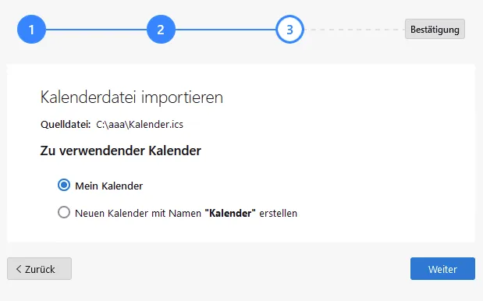Image resolution: width=483 pixels, height=301 pixels.
Task: Click the Zurück button
Action: (x=40, y=269)
